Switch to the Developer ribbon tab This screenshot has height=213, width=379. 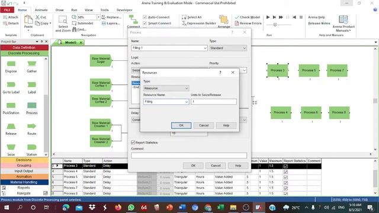tap(124, 10)
